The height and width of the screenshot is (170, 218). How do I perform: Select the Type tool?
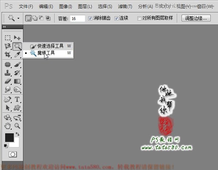click(x=17, y=99)
